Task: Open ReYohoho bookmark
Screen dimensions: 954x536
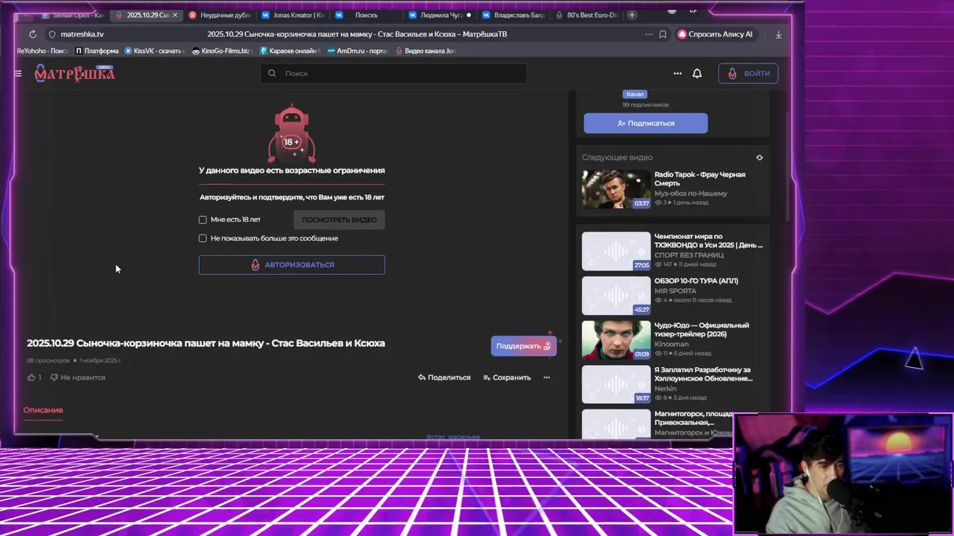Action: click(x=42, y=51)
